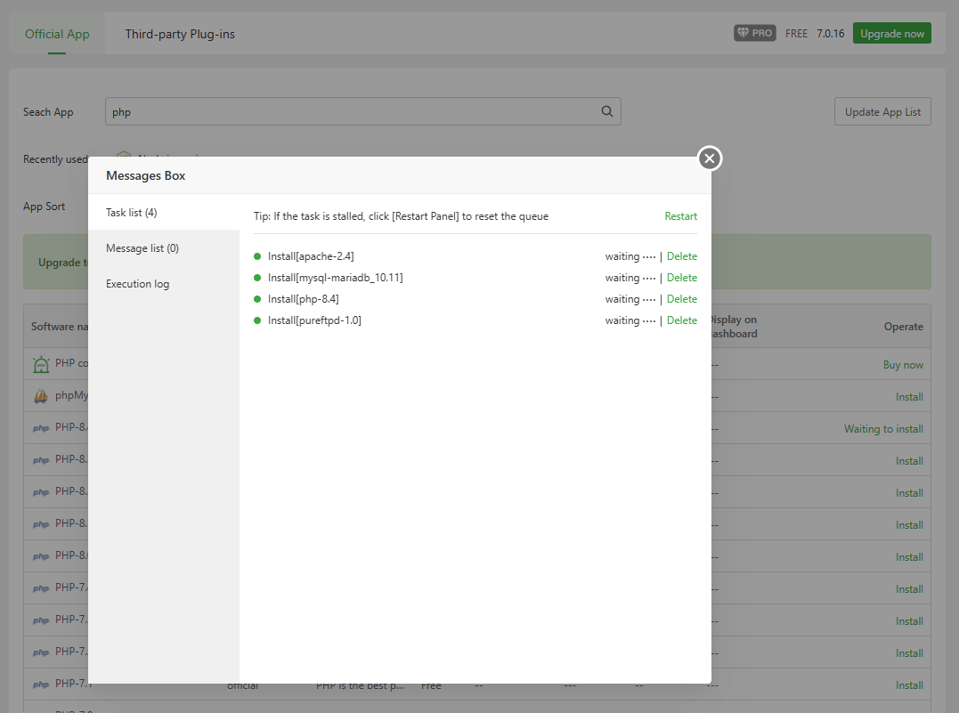
Task: Click the PRO diamond badge icon
Action: [754, 34]
